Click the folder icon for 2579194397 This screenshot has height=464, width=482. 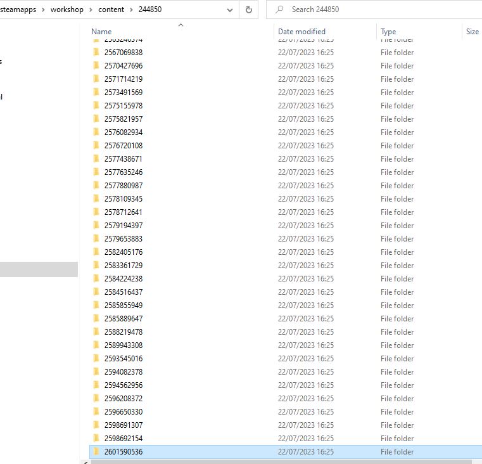(96, 225)
